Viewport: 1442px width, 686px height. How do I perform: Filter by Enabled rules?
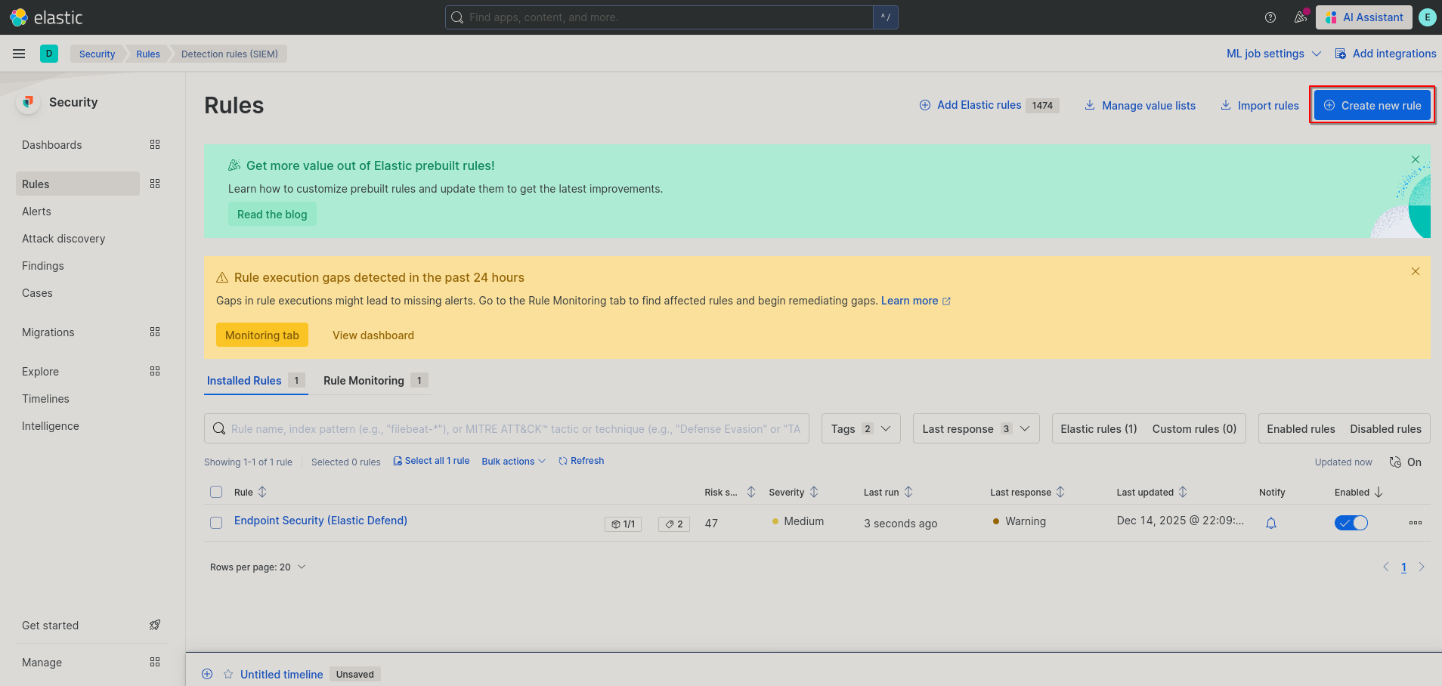[x=1301, y=428]
